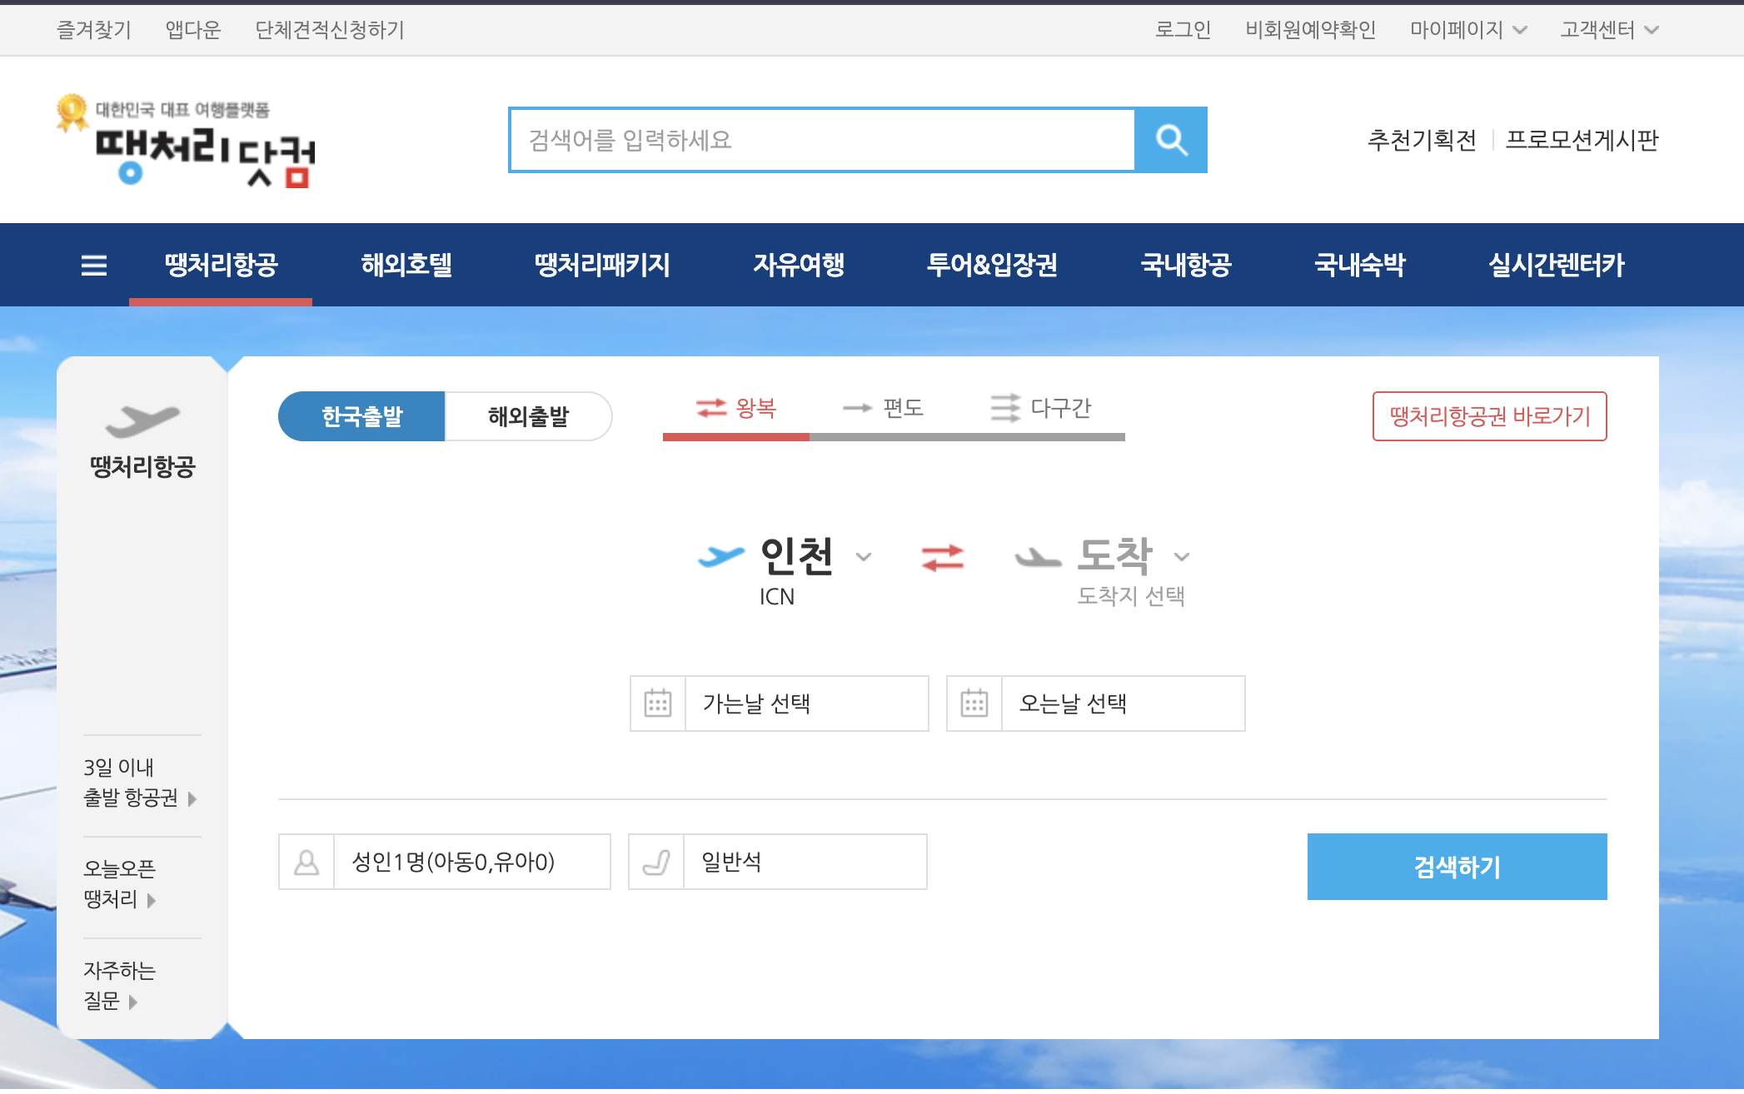Viewport: 1744px width, 1094px height.
Task: Switch to 해외출발 departure toggle
Action: point(528,416)
